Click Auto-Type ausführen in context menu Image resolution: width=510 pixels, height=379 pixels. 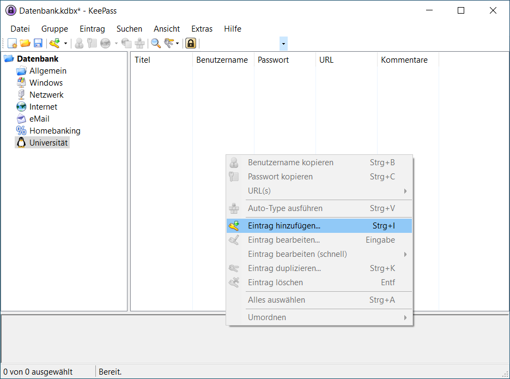pyautogui.click(x=319, y=208)
